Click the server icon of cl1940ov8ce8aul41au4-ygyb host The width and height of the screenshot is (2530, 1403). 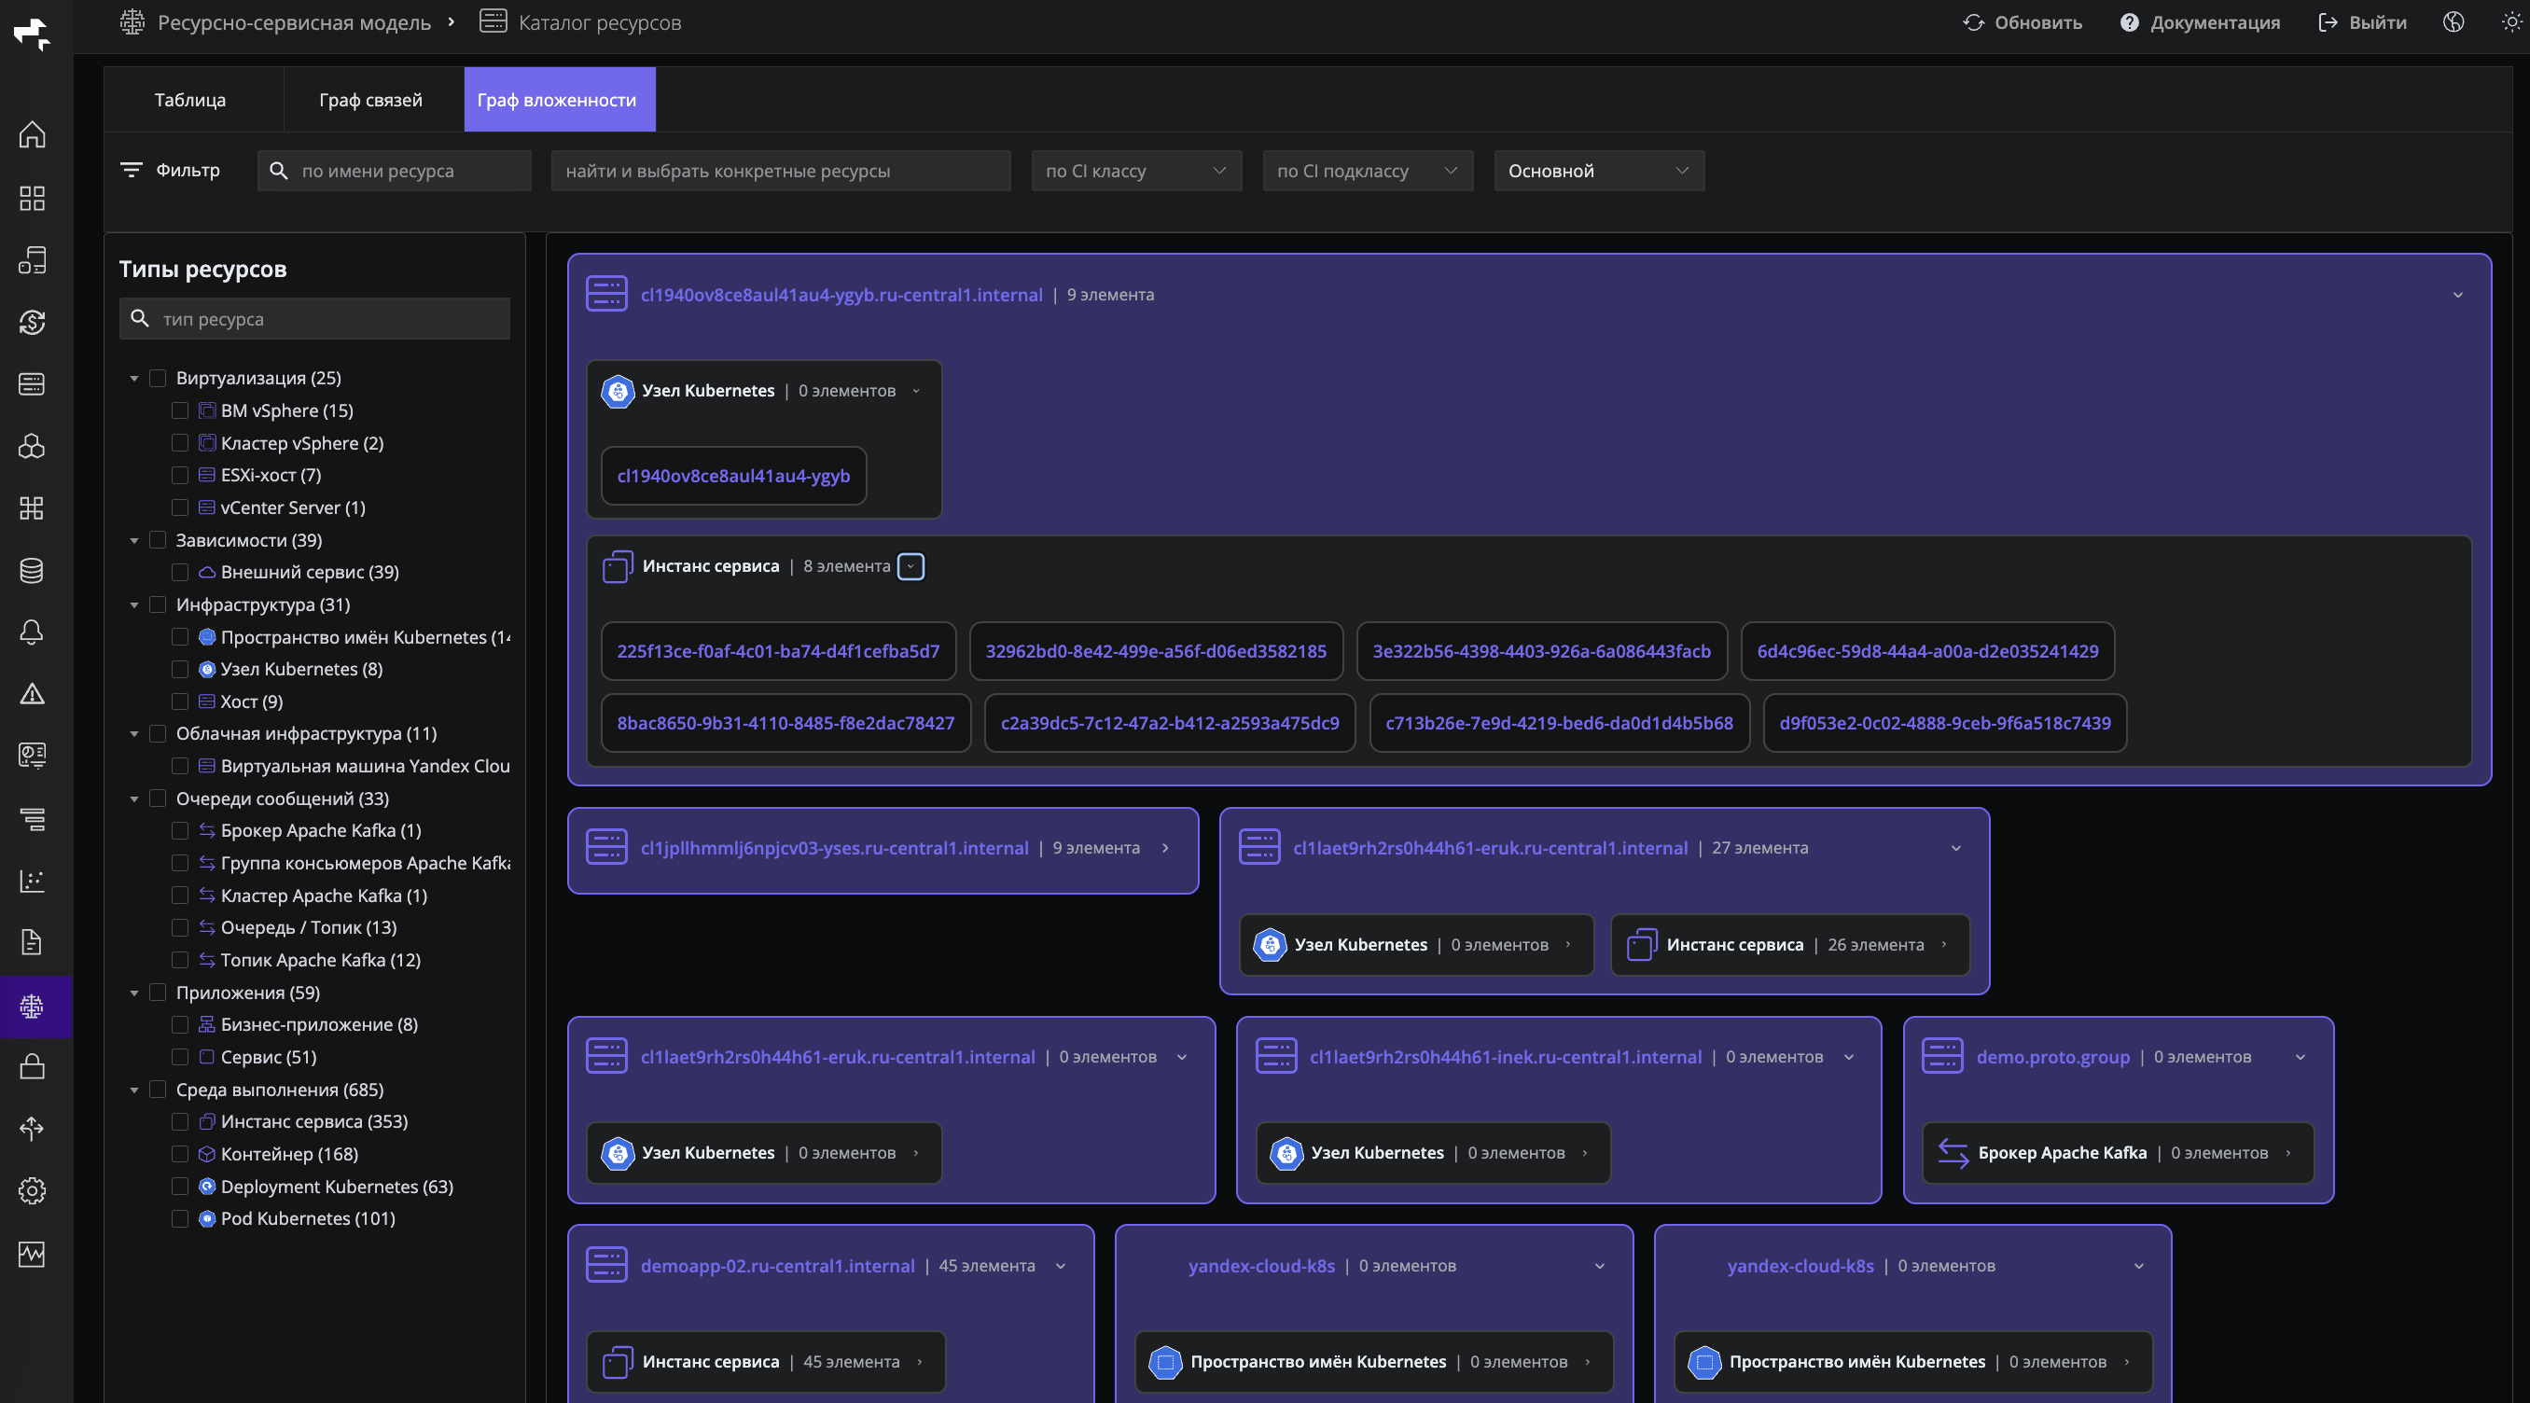[x=607, y=294]
